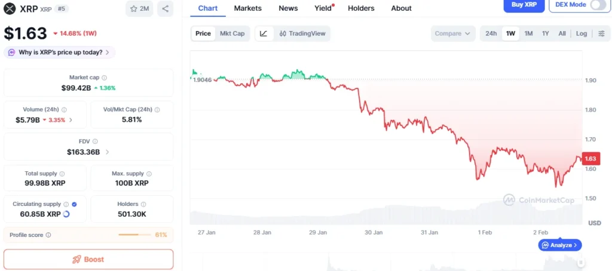Switch to the Holders tab

[x=361, y=8]
